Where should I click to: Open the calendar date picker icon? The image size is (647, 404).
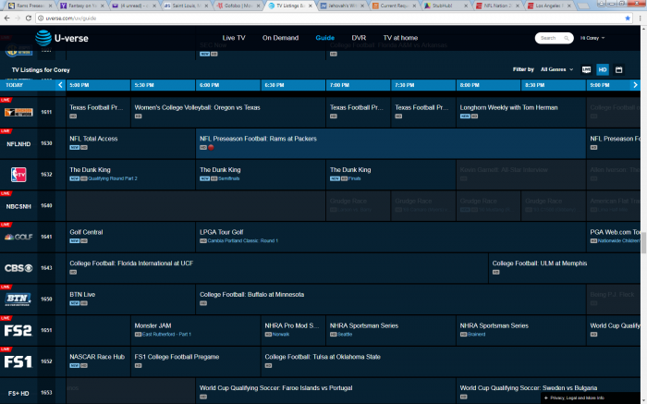[x=618, y=69]
